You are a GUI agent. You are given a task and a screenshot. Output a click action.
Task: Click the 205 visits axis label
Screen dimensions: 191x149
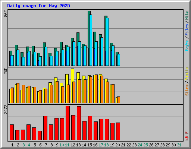(x=6, y=71)
